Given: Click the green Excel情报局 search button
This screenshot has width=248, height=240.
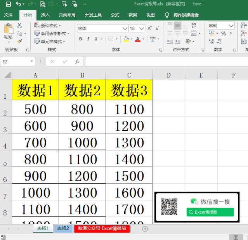Looking at the screenshot, I should click(x=210, y=212).
